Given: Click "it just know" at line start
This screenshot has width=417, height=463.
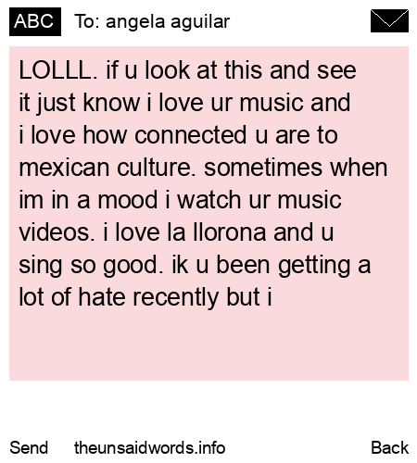Looking at the screenshot, I should point(80,103).
